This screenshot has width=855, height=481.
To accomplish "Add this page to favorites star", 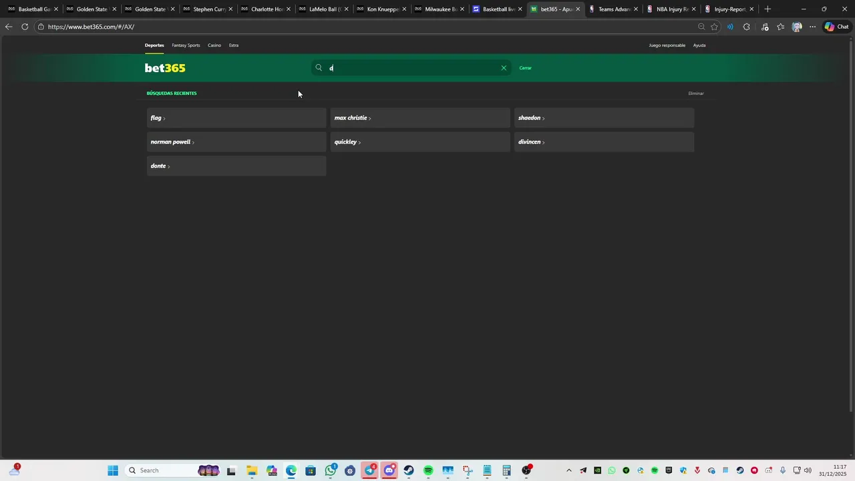I will [x=714, y=27].
